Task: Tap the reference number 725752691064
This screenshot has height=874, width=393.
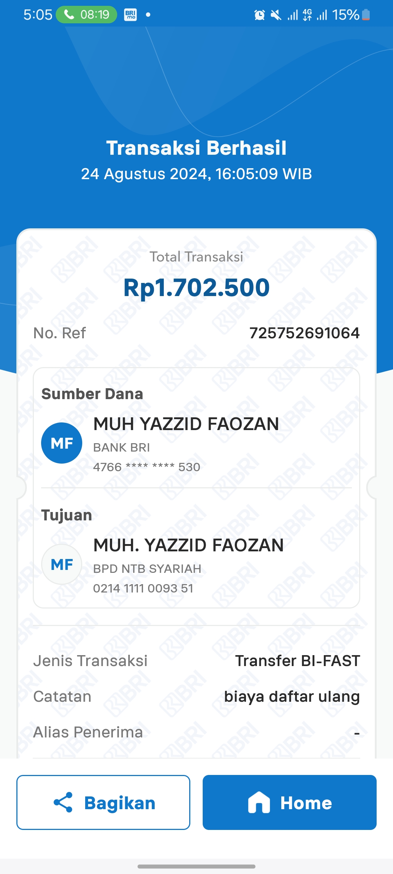Action: coord(304,333)
